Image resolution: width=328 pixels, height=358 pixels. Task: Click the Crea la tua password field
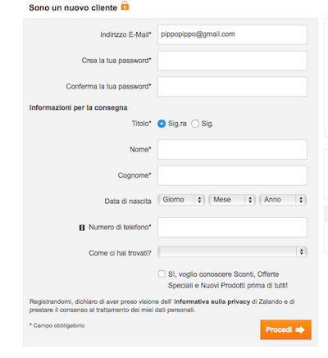232,61
